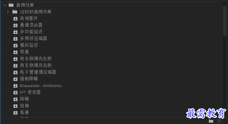The width and height of the screenshot is (228, 124).
Task: Select the 用右侧填充左侧 effect
Action: (36, 59)
